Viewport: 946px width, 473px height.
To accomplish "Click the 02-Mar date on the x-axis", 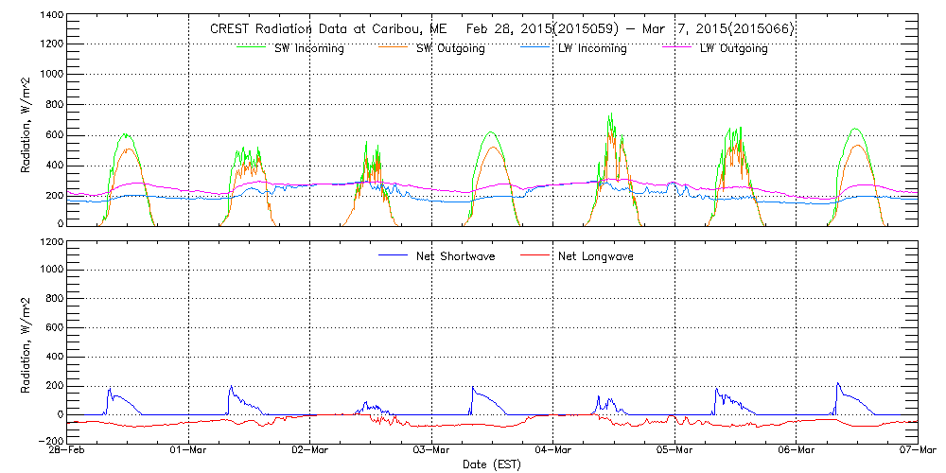I will click(x=310, y=450).
